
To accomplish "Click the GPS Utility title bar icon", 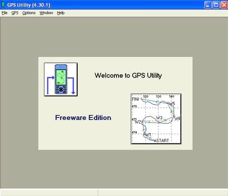I will click(x=3, y=5).
